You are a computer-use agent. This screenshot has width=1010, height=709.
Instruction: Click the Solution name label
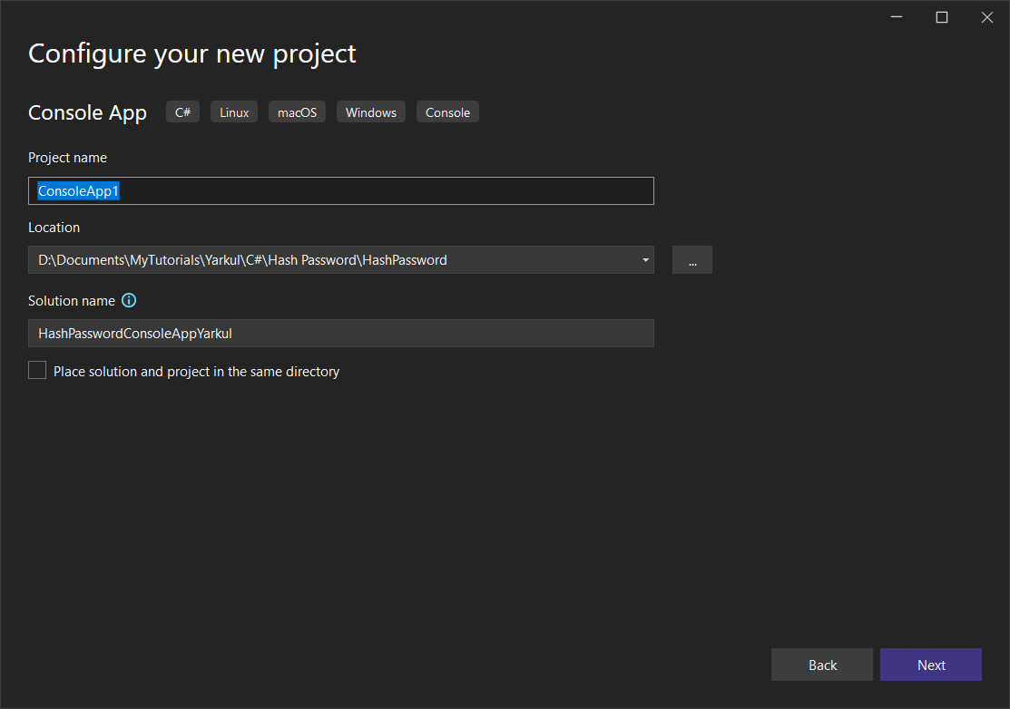[72, 300]
